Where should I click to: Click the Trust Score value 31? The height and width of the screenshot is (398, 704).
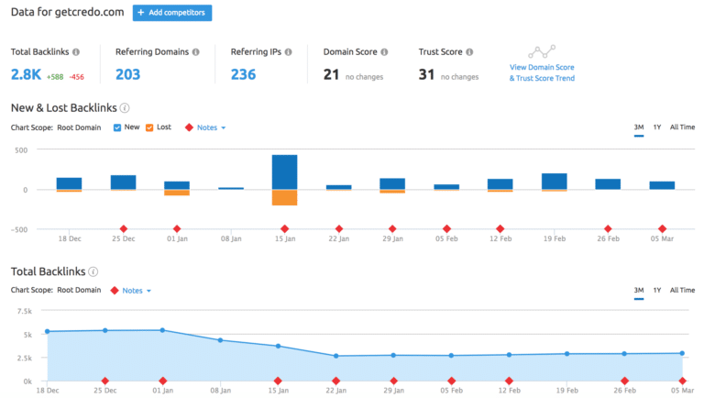[426, 74]
